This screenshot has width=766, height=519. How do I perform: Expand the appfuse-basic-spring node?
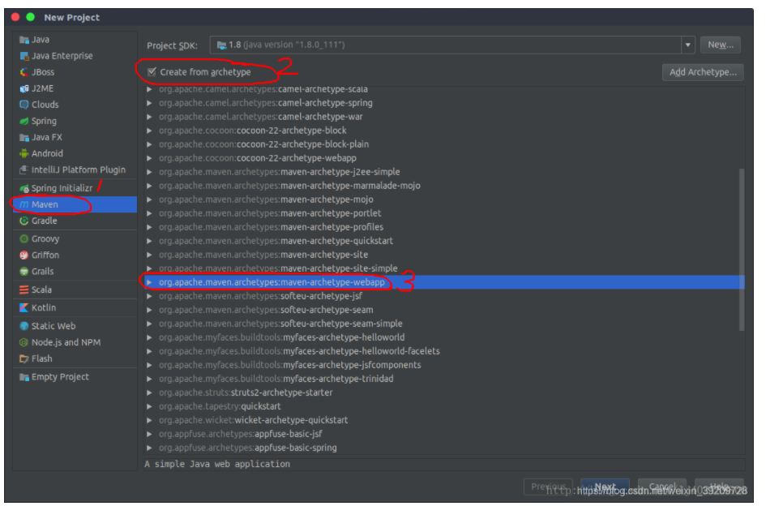[x=149, y=448]
